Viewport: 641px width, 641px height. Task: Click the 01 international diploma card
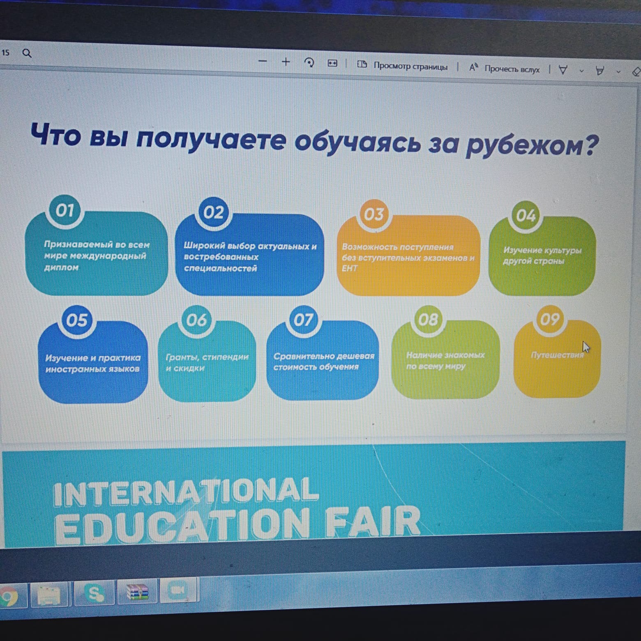point(97,255)
